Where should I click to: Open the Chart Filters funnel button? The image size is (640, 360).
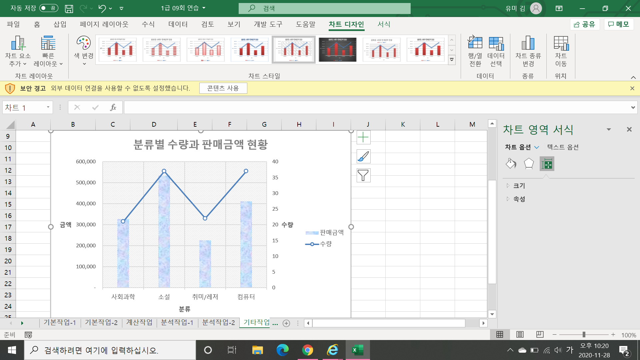click(363, 175)
